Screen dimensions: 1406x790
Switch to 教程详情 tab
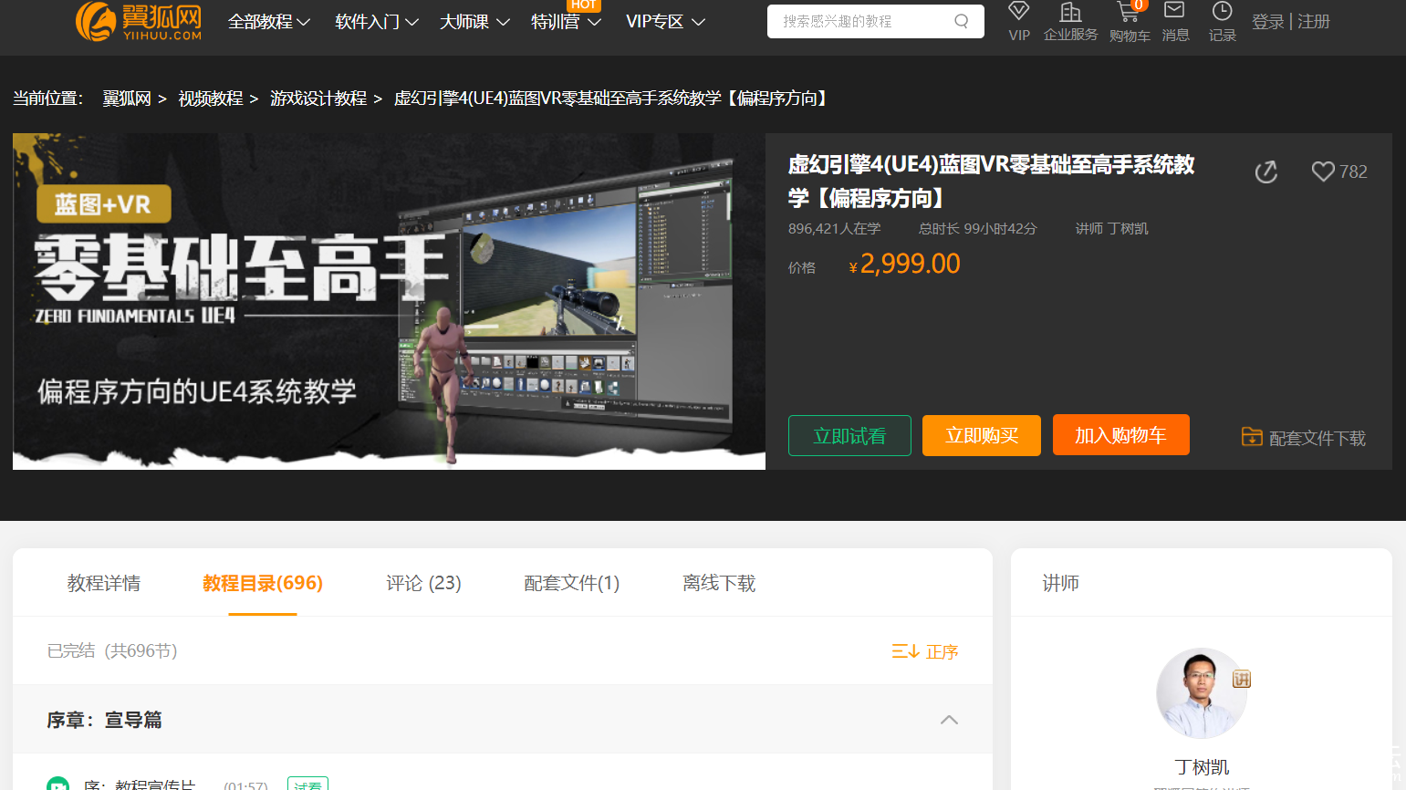coord(104,583)
